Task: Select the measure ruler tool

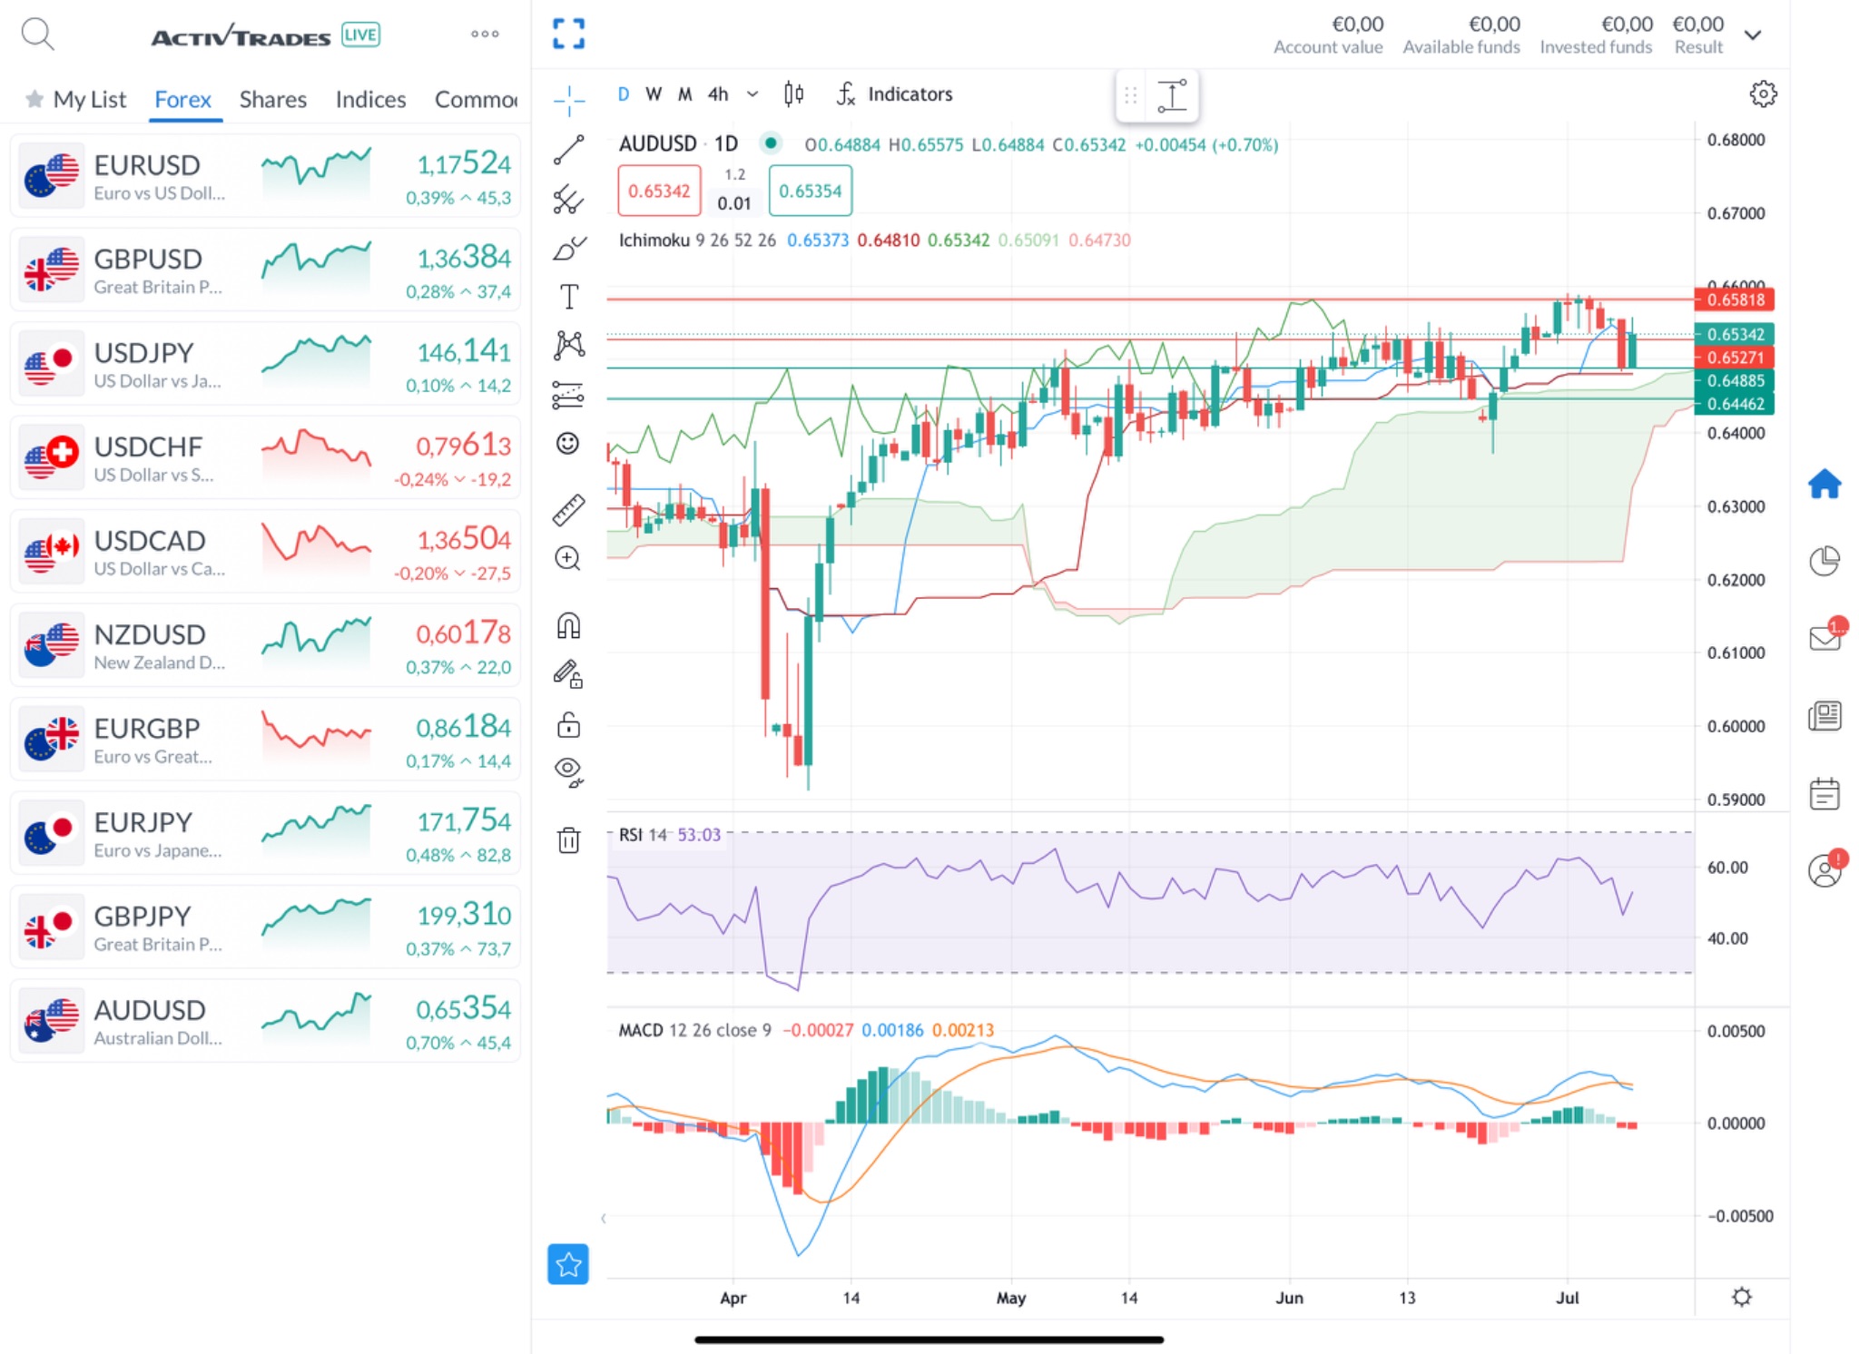Action: [x=567, y=509]
